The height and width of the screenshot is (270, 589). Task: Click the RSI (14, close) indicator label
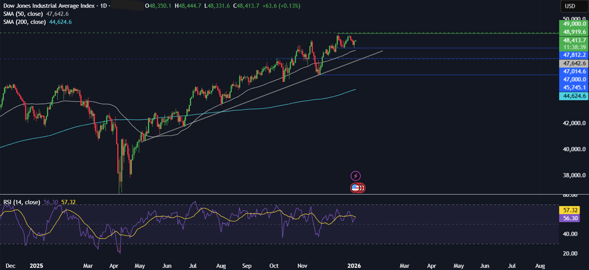[21, 202]
